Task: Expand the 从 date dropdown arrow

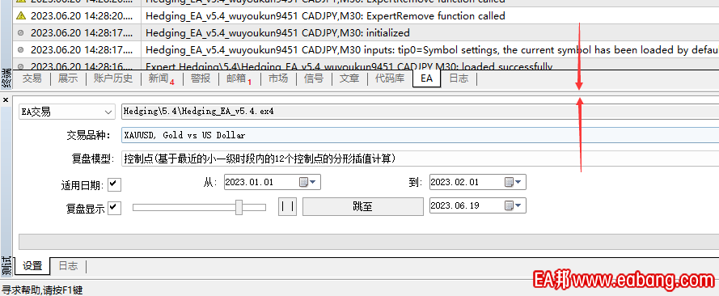Action: pyautogui.click(x=313, y=182)
